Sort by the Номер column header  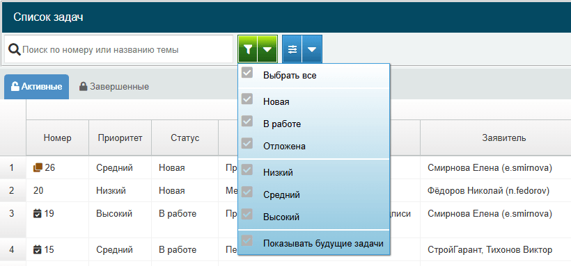58,138
